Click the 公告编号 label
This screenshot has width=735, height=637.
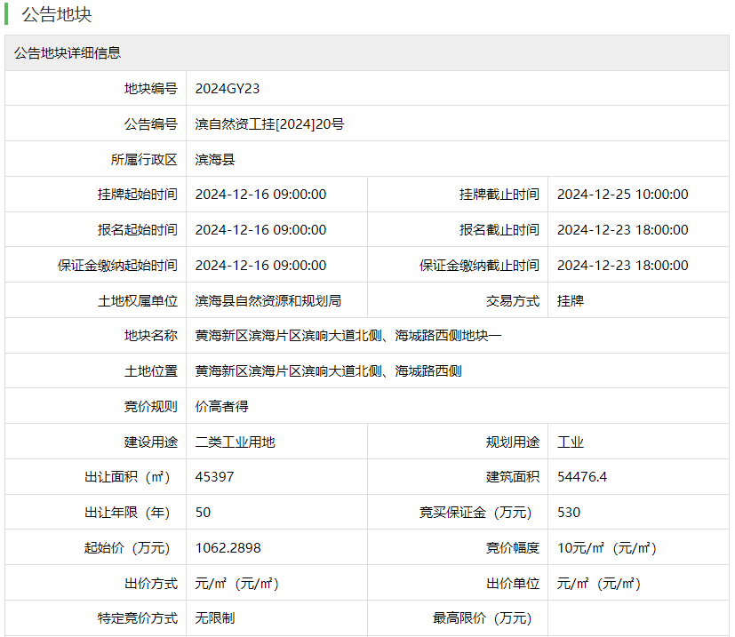pos(151,124)
